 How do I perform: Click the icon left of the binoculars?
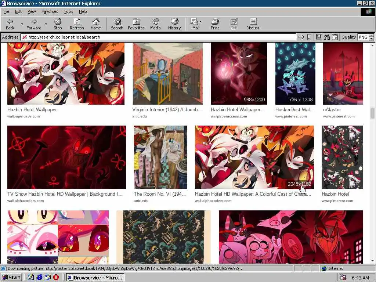click(x=318, y=37)
